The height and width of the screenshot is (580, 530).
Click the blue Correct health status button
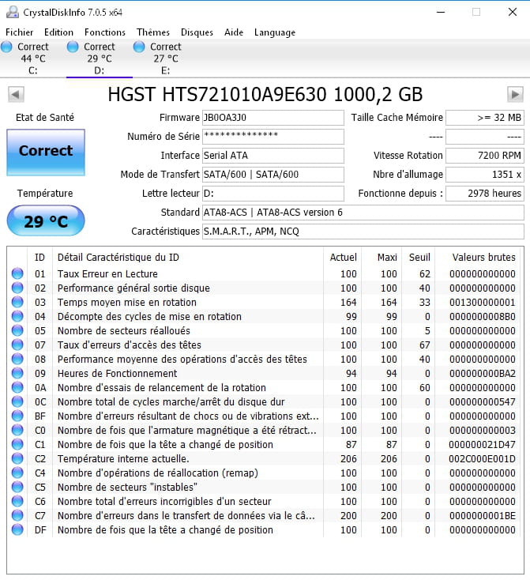tap(45, 152)
